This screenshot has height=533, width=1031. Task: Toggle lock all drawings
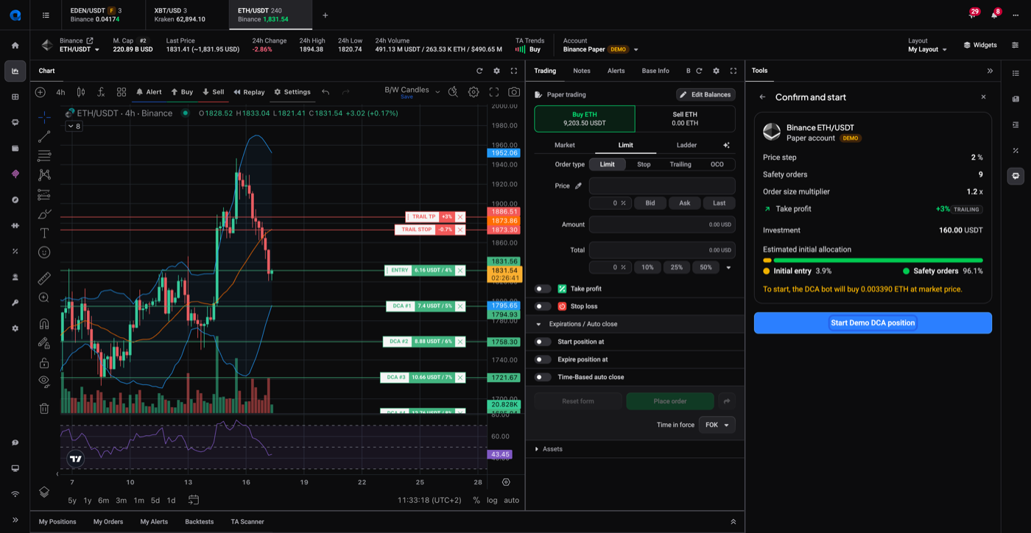point(44,363)
